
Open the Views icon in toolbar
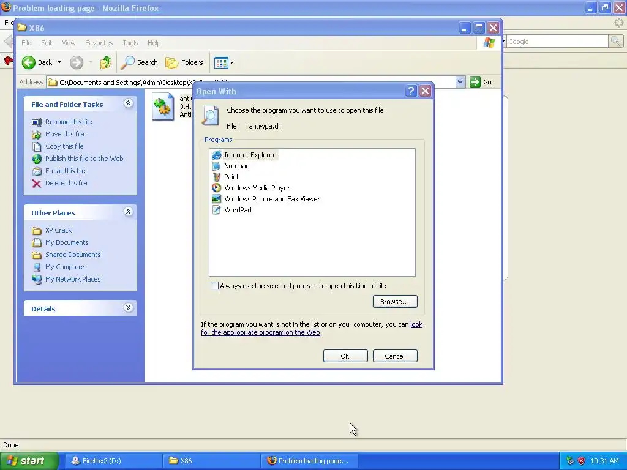click(x=220, y=62)
